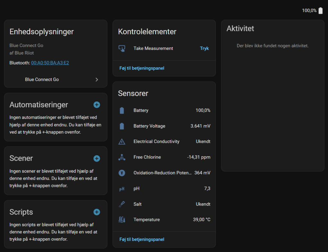Add a new scene with plus button

click(97, 159)
